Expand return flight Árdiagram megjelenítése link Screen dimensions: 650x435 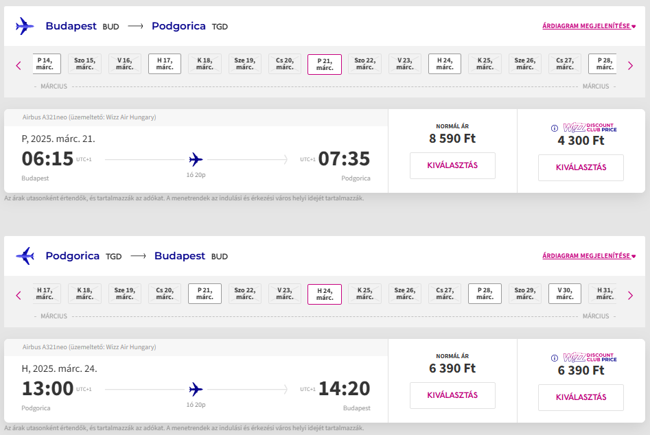tap(589, 256)
